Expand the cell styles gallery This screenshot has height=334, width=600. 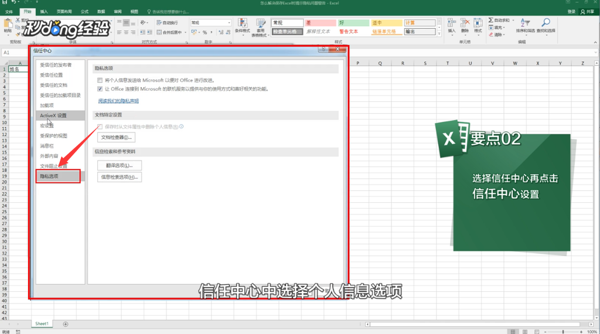(439, 33)
